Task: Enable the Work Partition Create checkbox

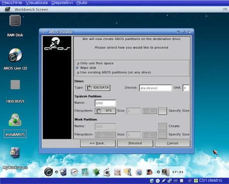Action: coord(162,126)
